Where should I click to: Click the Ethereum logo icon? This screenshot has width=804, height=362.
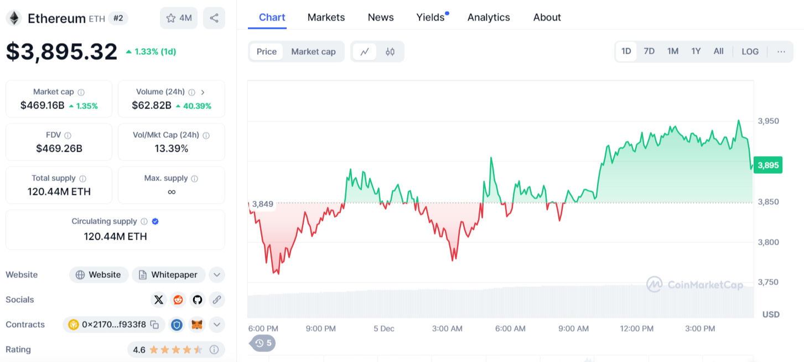click(x=13, y=18)
